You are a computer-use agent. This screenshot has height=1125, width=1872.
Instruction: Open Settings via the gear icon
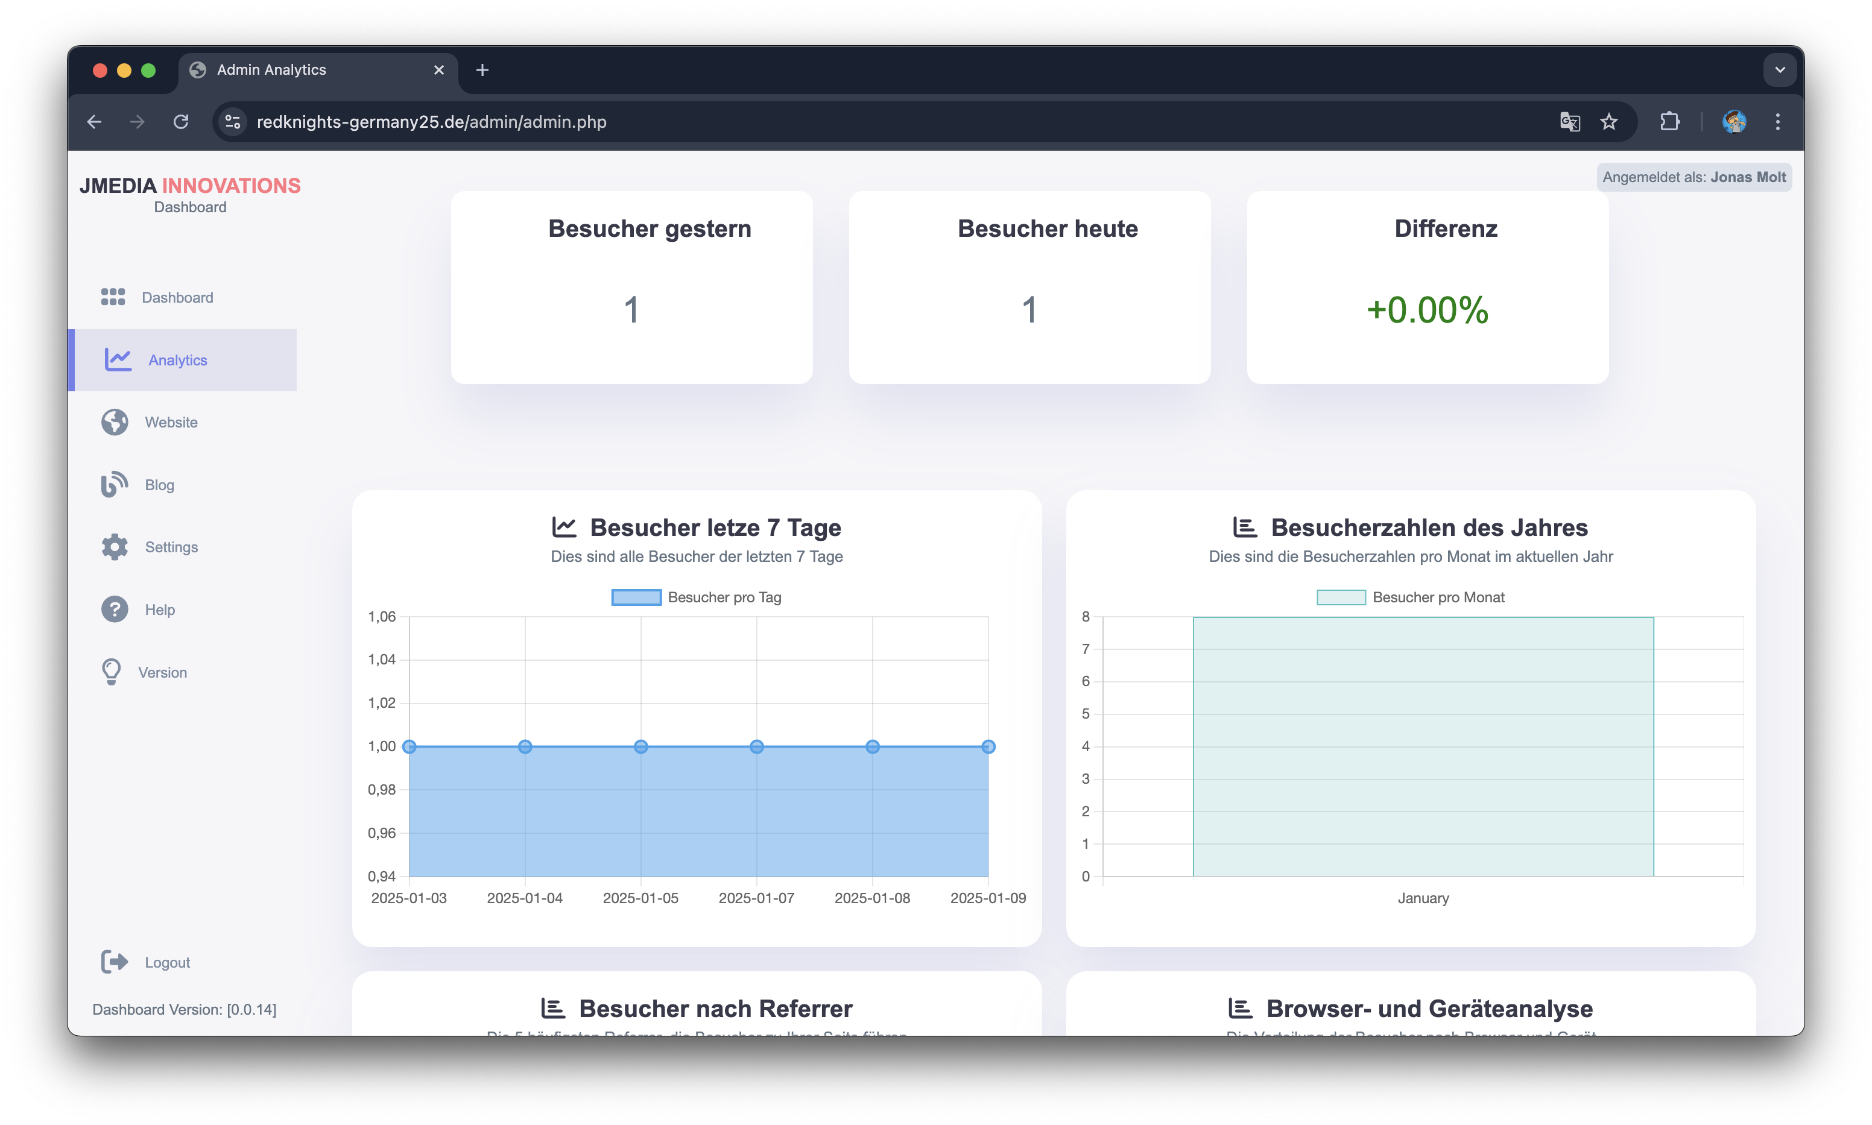point(115,547)
